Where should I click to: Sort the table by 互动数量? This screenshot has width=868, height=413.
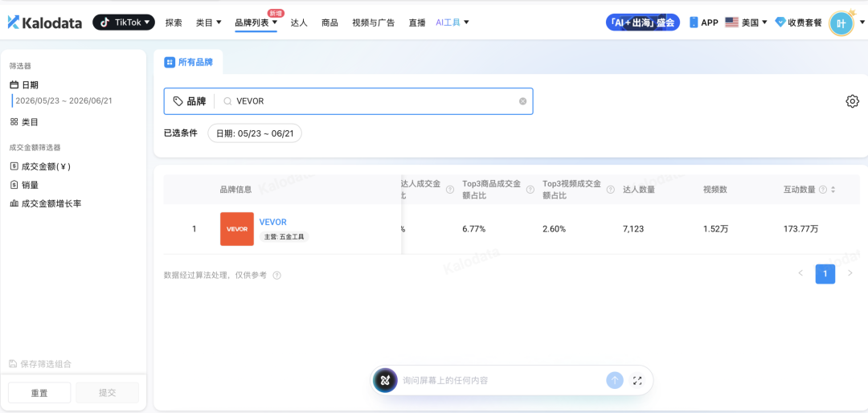pos(833,190)
